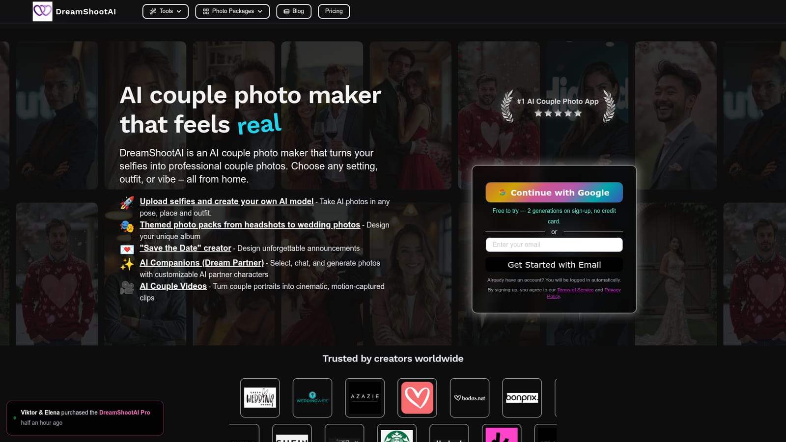Click the pink logo tile in second row
This screenshot has height=442, width=786.
(x=502, y=433)
